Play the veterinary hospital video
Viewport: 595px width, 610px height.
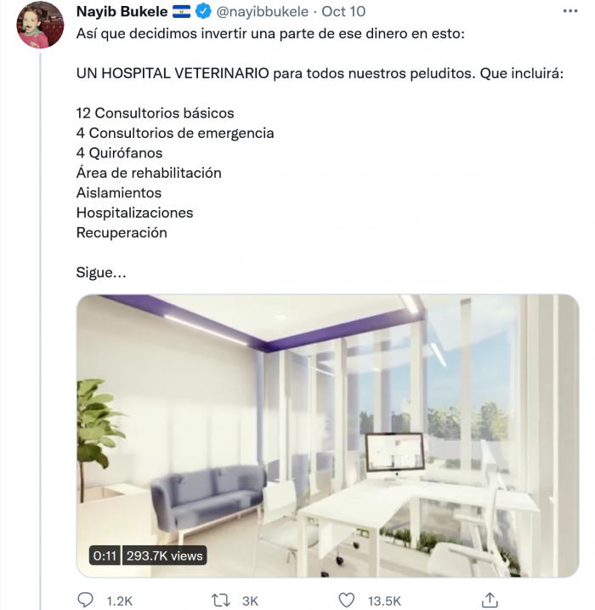point(327,436)
